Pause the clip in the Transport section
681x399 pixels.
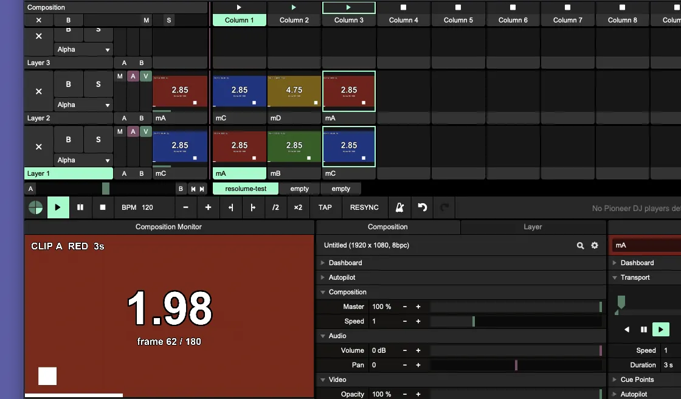pyautogui.click(x=644, y=330)
